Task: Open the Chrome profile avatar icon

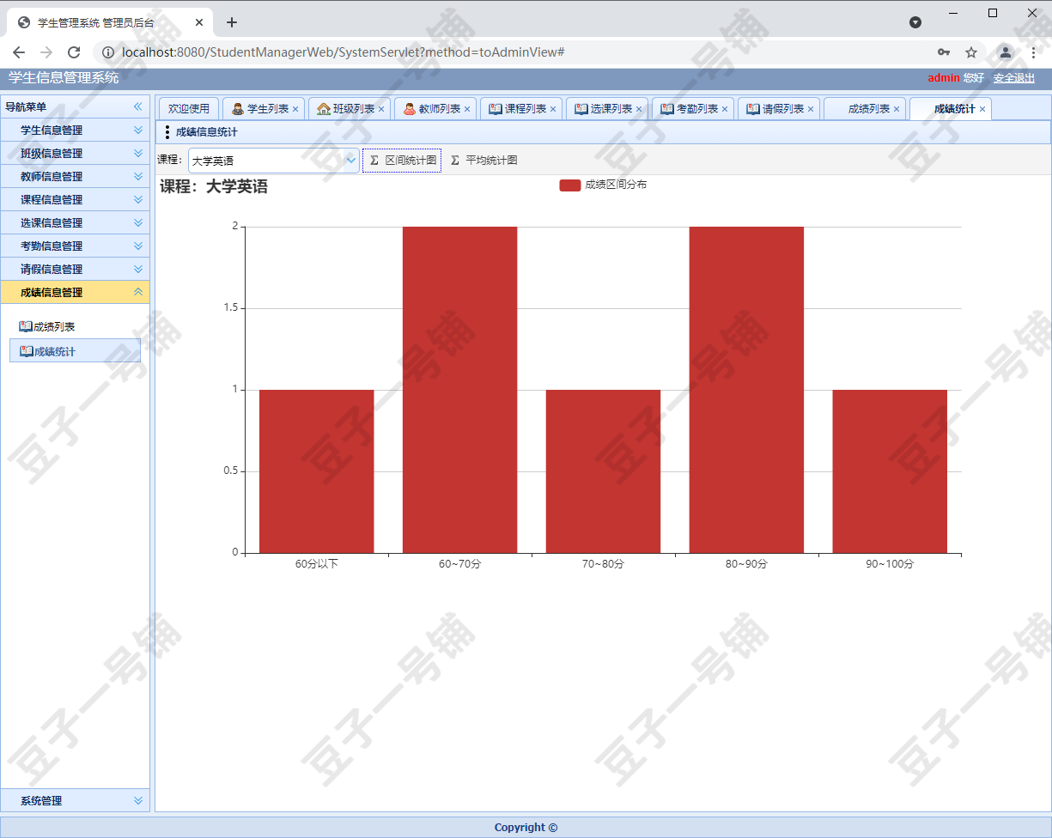Action: (x=1005, y=52)
